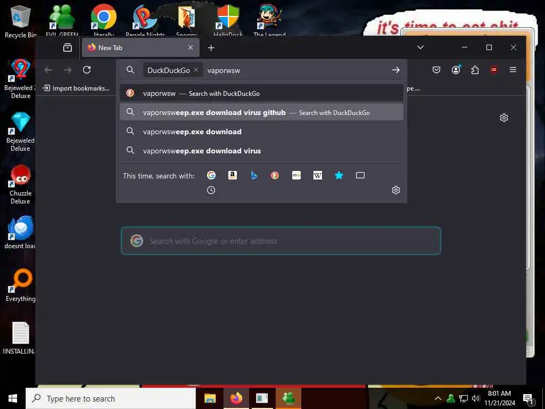Open the volume speaker tray icon
The image size is (545, 409).
point(475,398)
